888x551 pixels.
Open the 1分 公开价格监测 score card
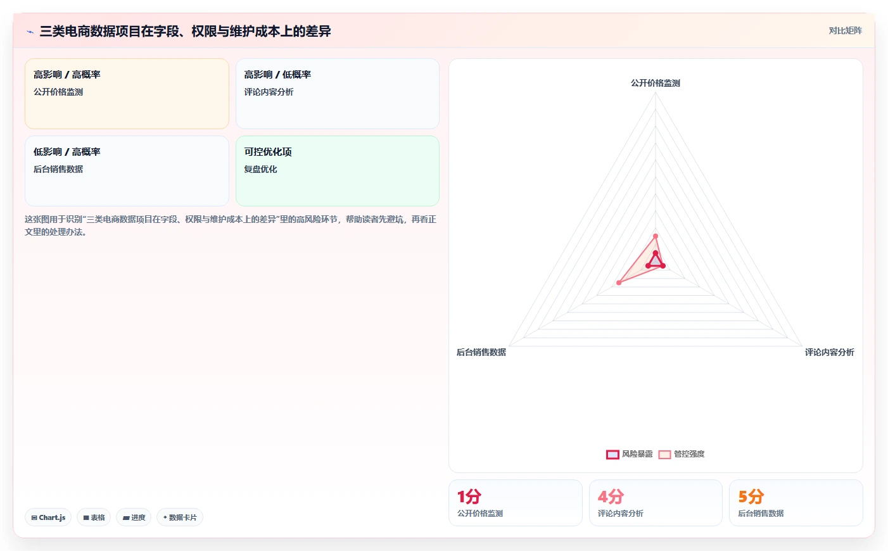click(x=516, y=503)
